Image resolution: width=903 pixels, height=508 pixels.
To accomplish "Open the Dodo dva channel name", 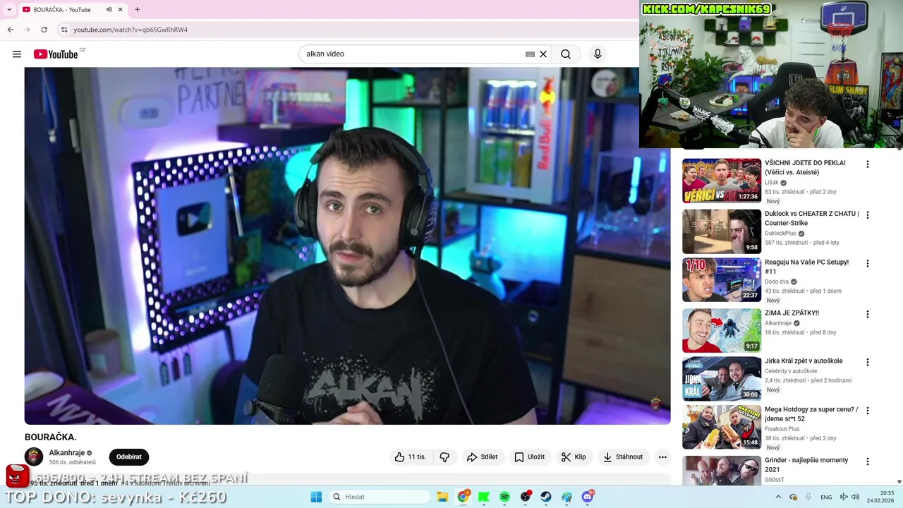I will 777,282.
